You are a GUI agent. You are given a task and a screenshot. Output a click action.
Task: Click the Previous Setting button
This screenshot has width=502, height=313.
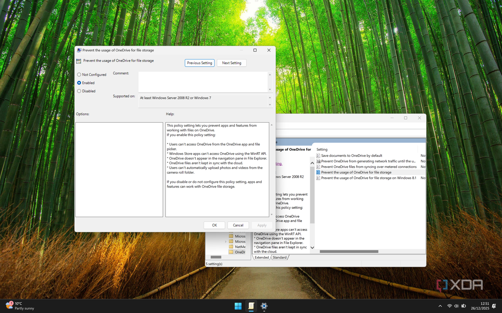[x=199, y=63]
